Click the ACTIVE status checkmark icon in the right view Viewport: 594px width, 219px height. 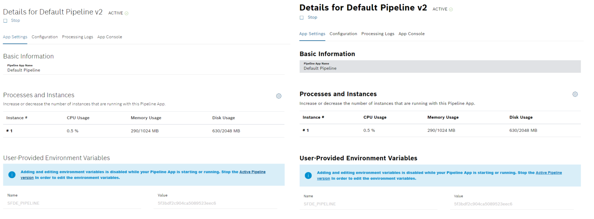(x=451, y=9)
